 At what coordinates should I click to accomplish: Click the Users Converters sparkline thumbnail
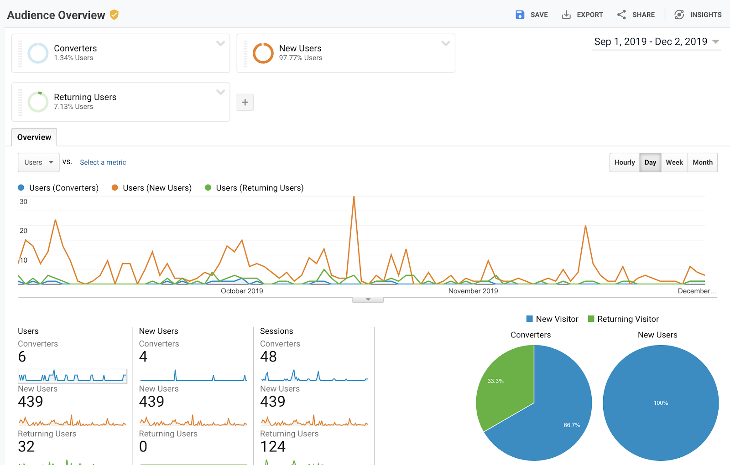point(73,376)
